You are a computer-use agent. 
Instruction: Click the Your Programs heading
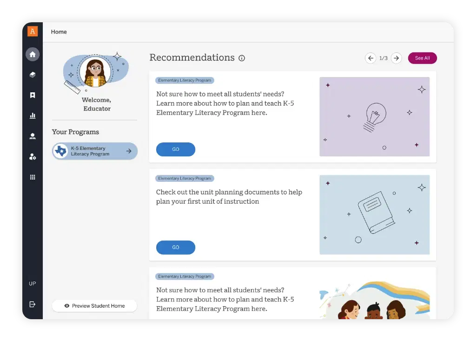pyautogui.click(x=75, y=132)
